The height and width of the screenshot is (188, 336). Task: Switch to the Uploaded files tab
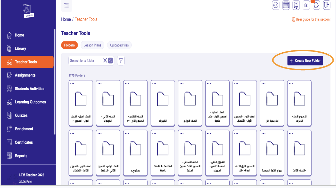119,45
